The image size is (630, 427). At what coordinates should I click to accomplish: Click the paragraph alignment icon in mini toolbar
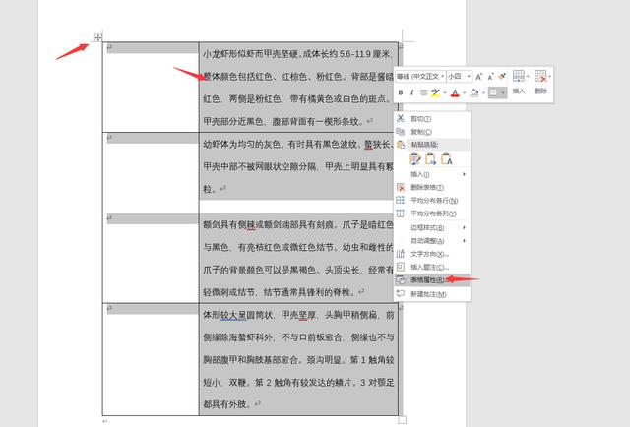tap(423, 92)
